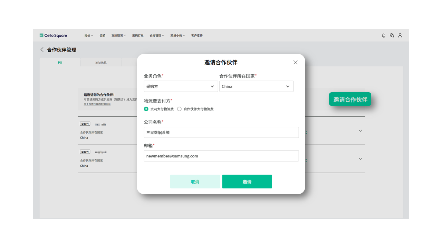The height and width of the screenshot is (248, 442).
Task: Expand the second partner row chevron
Action: click(x=360, y=159)
